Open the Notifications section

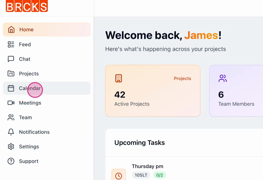click(47, 132)
